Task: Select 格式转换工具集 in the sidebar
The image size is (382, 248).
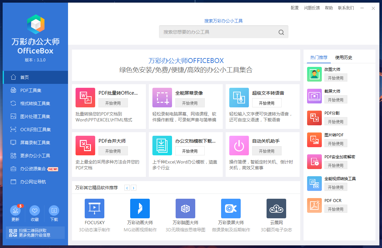Action: coord(35,103)
